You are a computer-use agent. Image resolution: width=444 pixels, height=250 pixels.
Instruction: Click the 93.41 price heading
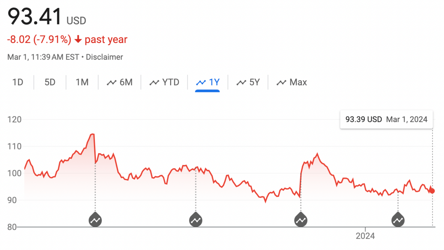pos(34,16)
